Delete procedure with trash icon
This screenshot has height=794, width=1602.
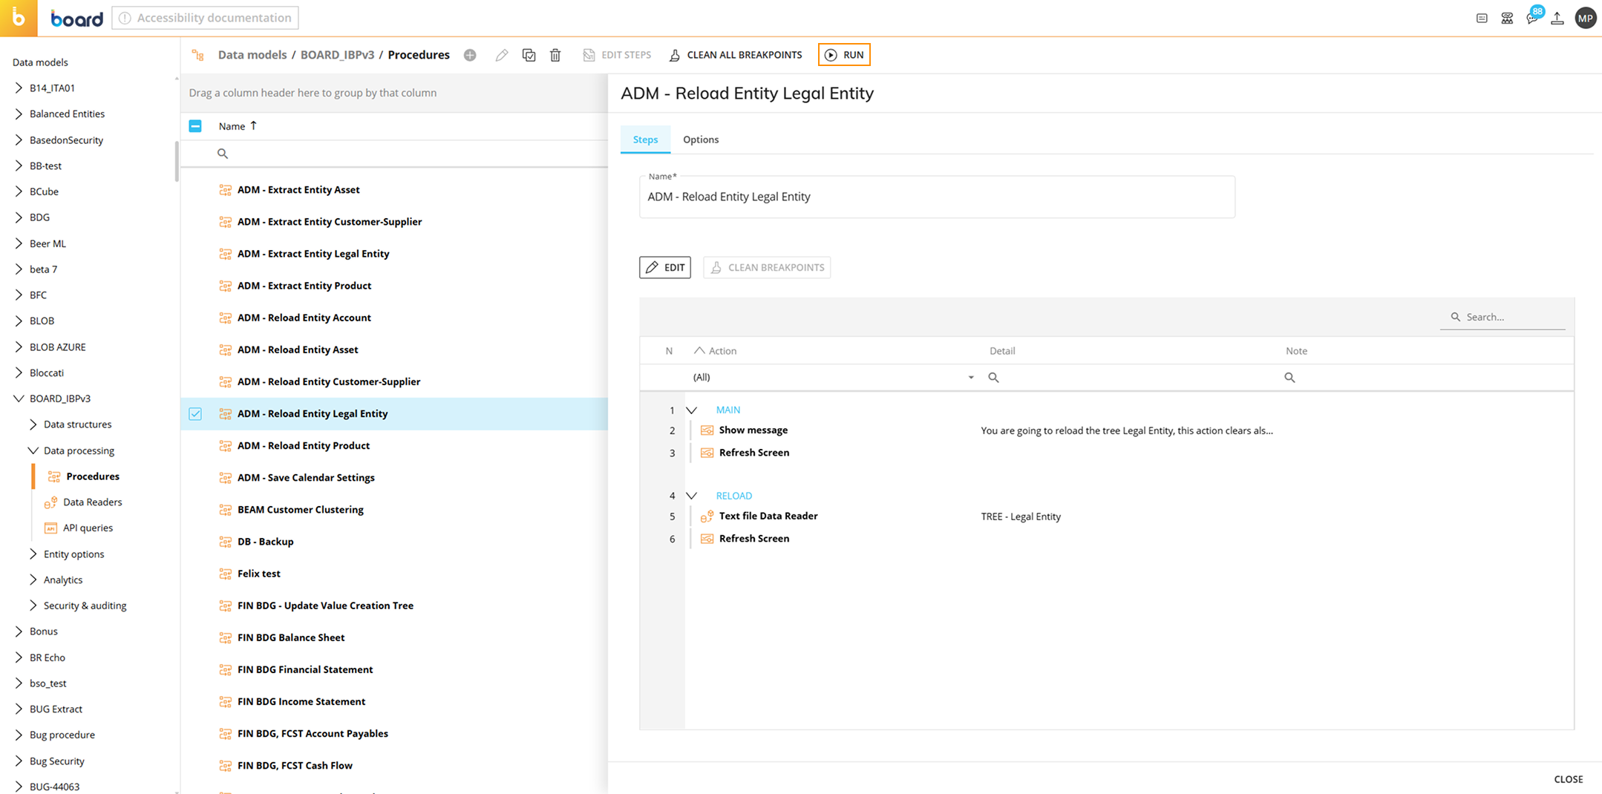555,55
